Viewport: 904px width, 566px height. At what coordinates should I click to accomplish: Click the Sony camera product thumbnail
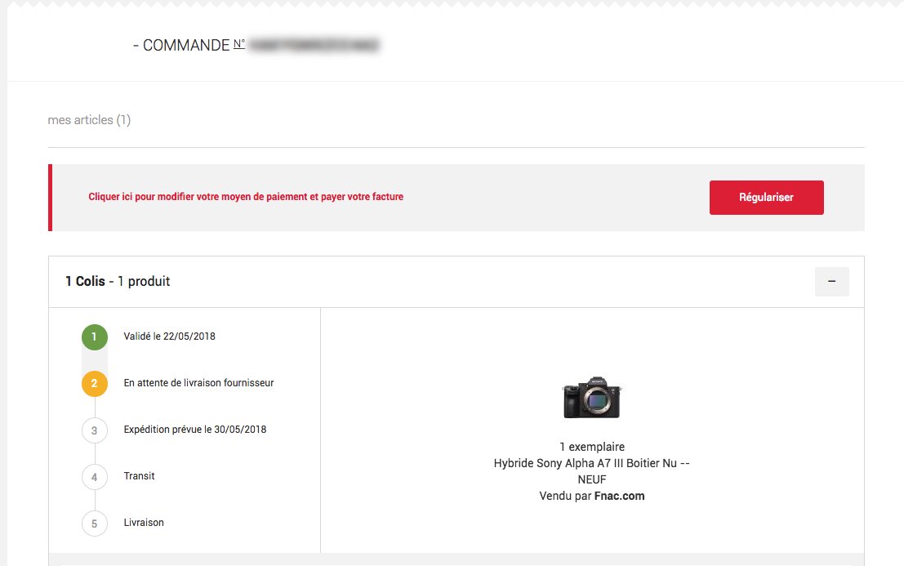click(x=592, y=398)
